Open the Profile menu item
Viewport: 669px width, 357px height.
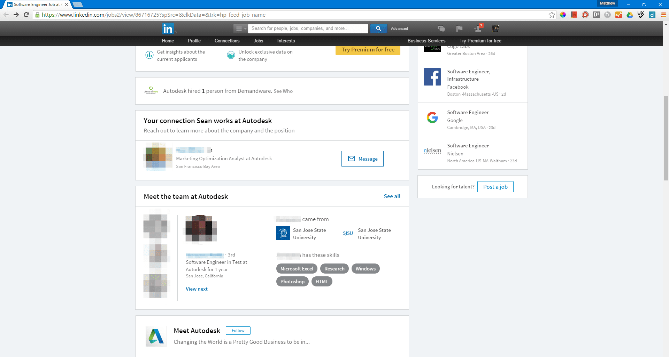click(194, 41)
